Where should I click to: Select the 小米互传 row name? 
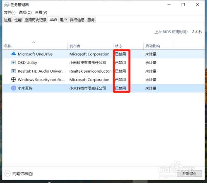25,88
